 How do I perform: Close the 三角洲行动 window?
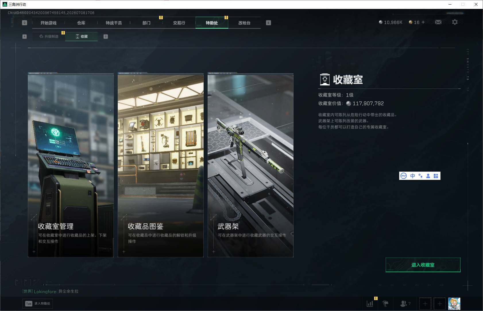(476, 4)
